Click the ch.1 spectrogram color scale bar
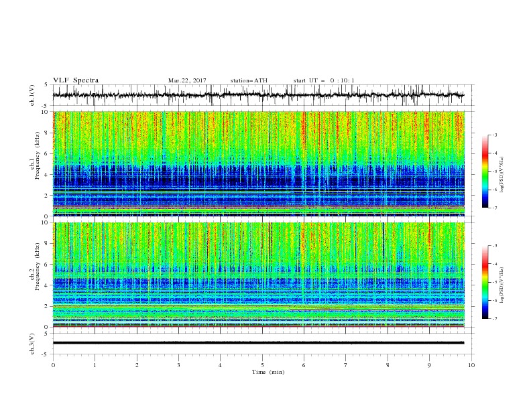The height and width of the screenshot is (410, 531). [485, 172]
